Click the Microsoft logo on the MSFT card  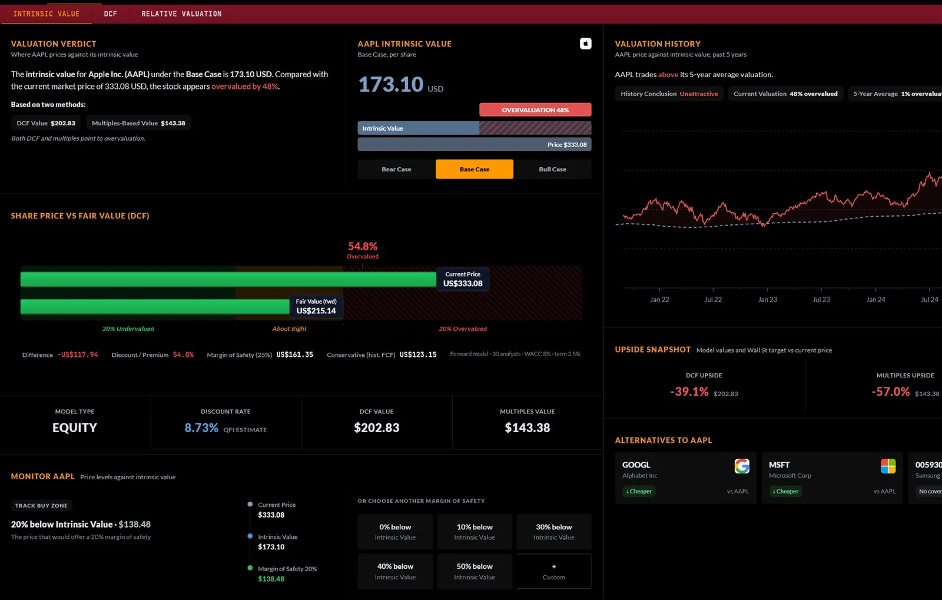888,466
